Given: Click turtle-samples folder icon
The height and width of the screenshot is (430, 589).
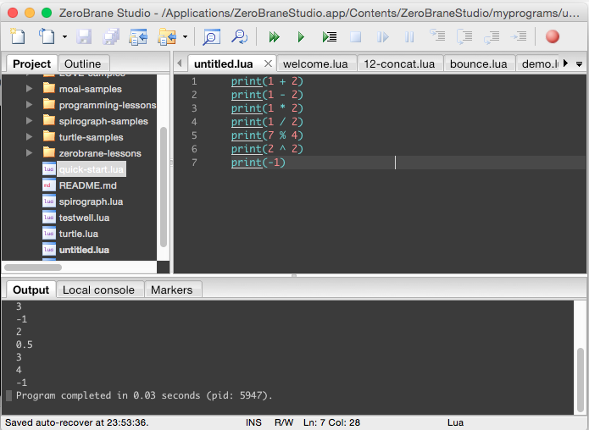Looking at the screenshot, I should pos(49,136).
